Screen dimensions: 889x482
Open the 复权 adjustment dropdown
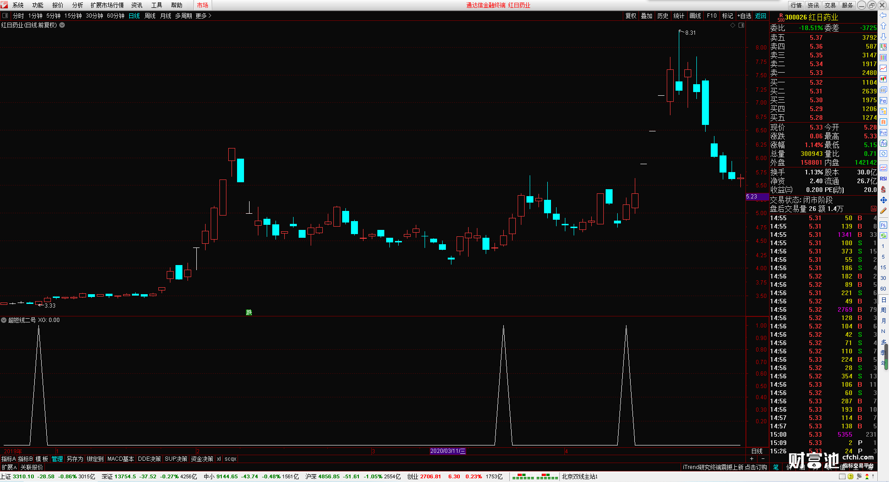pyautogui.click(x=631, y=16)
